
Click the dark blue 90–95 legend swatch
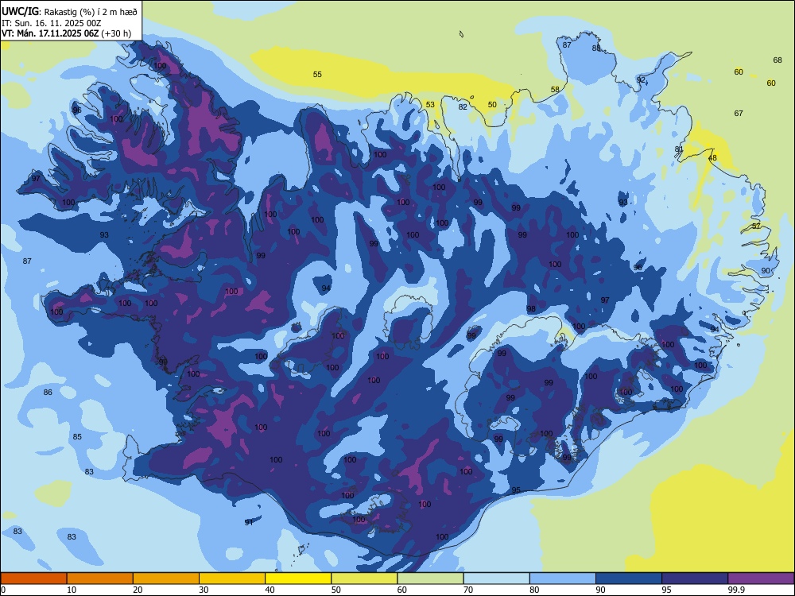[629, 579]
